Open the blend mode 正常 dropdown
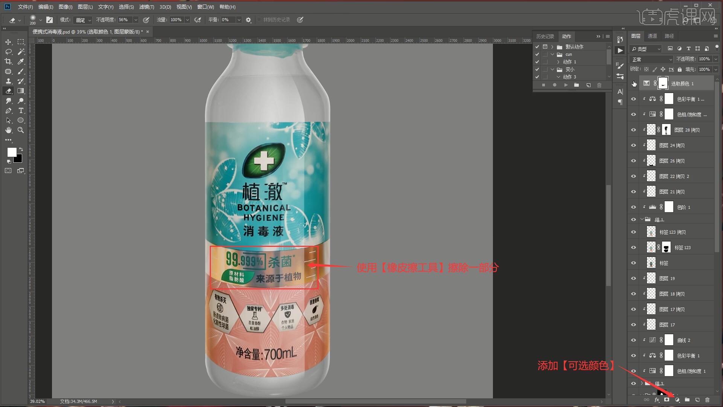Image resolution: width=723 pixels, height=407 pixels. [x=651, y=60]
